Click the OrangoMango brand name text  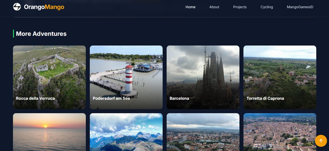click(x=44, y=7)
